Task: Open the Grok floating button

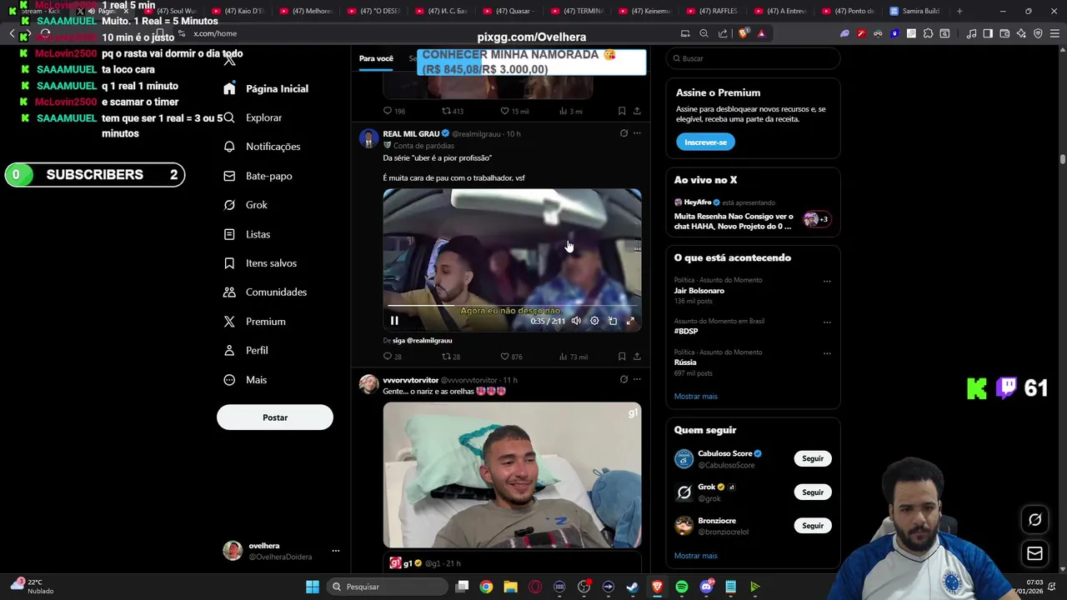Action: tap(1034, 519)
